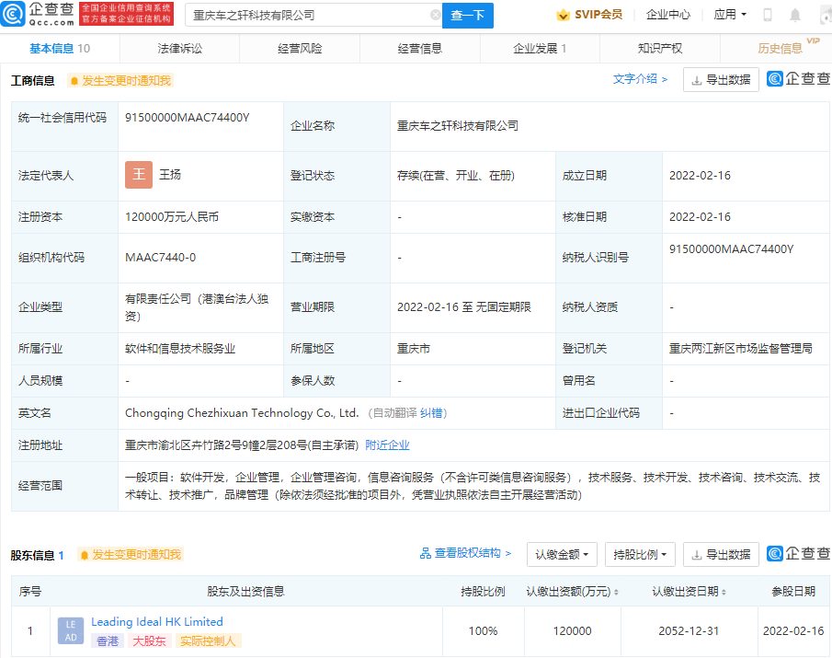Viewport: 832px width, 658px height.
Task: Switch to the 企业发展 tab
Action: (x=540, y=49)
